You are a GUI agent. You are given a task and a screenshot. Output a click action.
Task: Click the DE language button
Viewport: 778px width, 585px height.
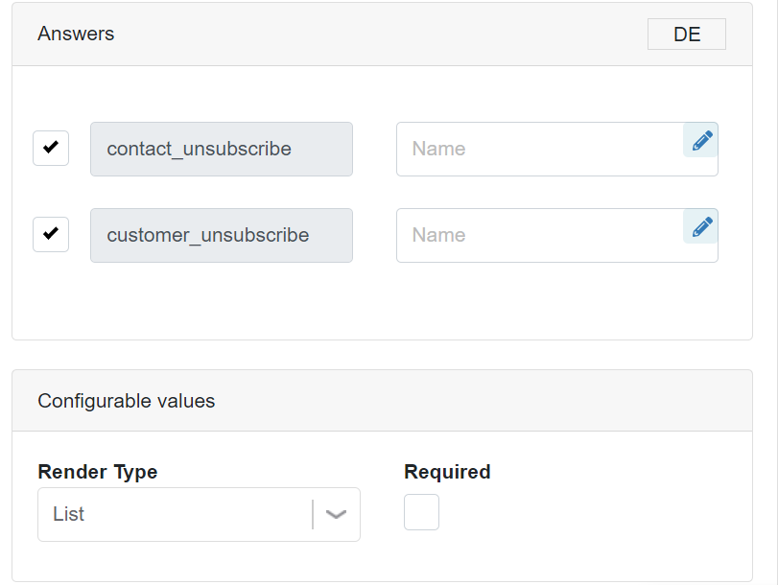click(x=687, y=35)
